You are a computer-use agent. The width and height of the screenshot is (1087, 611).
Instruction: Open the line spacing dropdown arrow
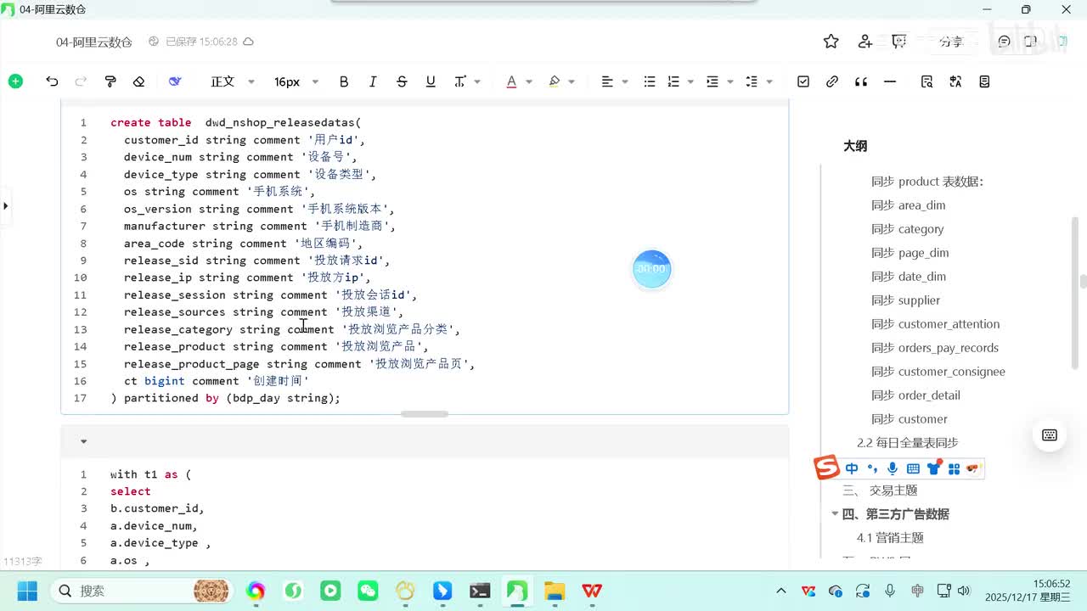point(769,81)
